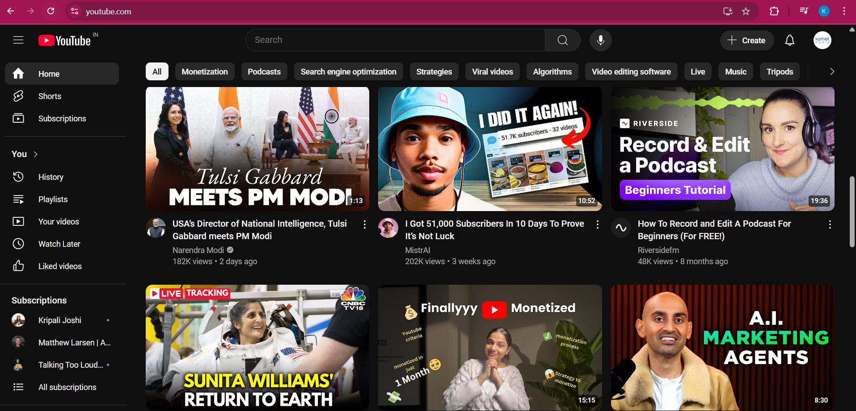This screenshot has height=411, width=856.
Task: Select the Monetization chip
Action: (x=205, y=71)
